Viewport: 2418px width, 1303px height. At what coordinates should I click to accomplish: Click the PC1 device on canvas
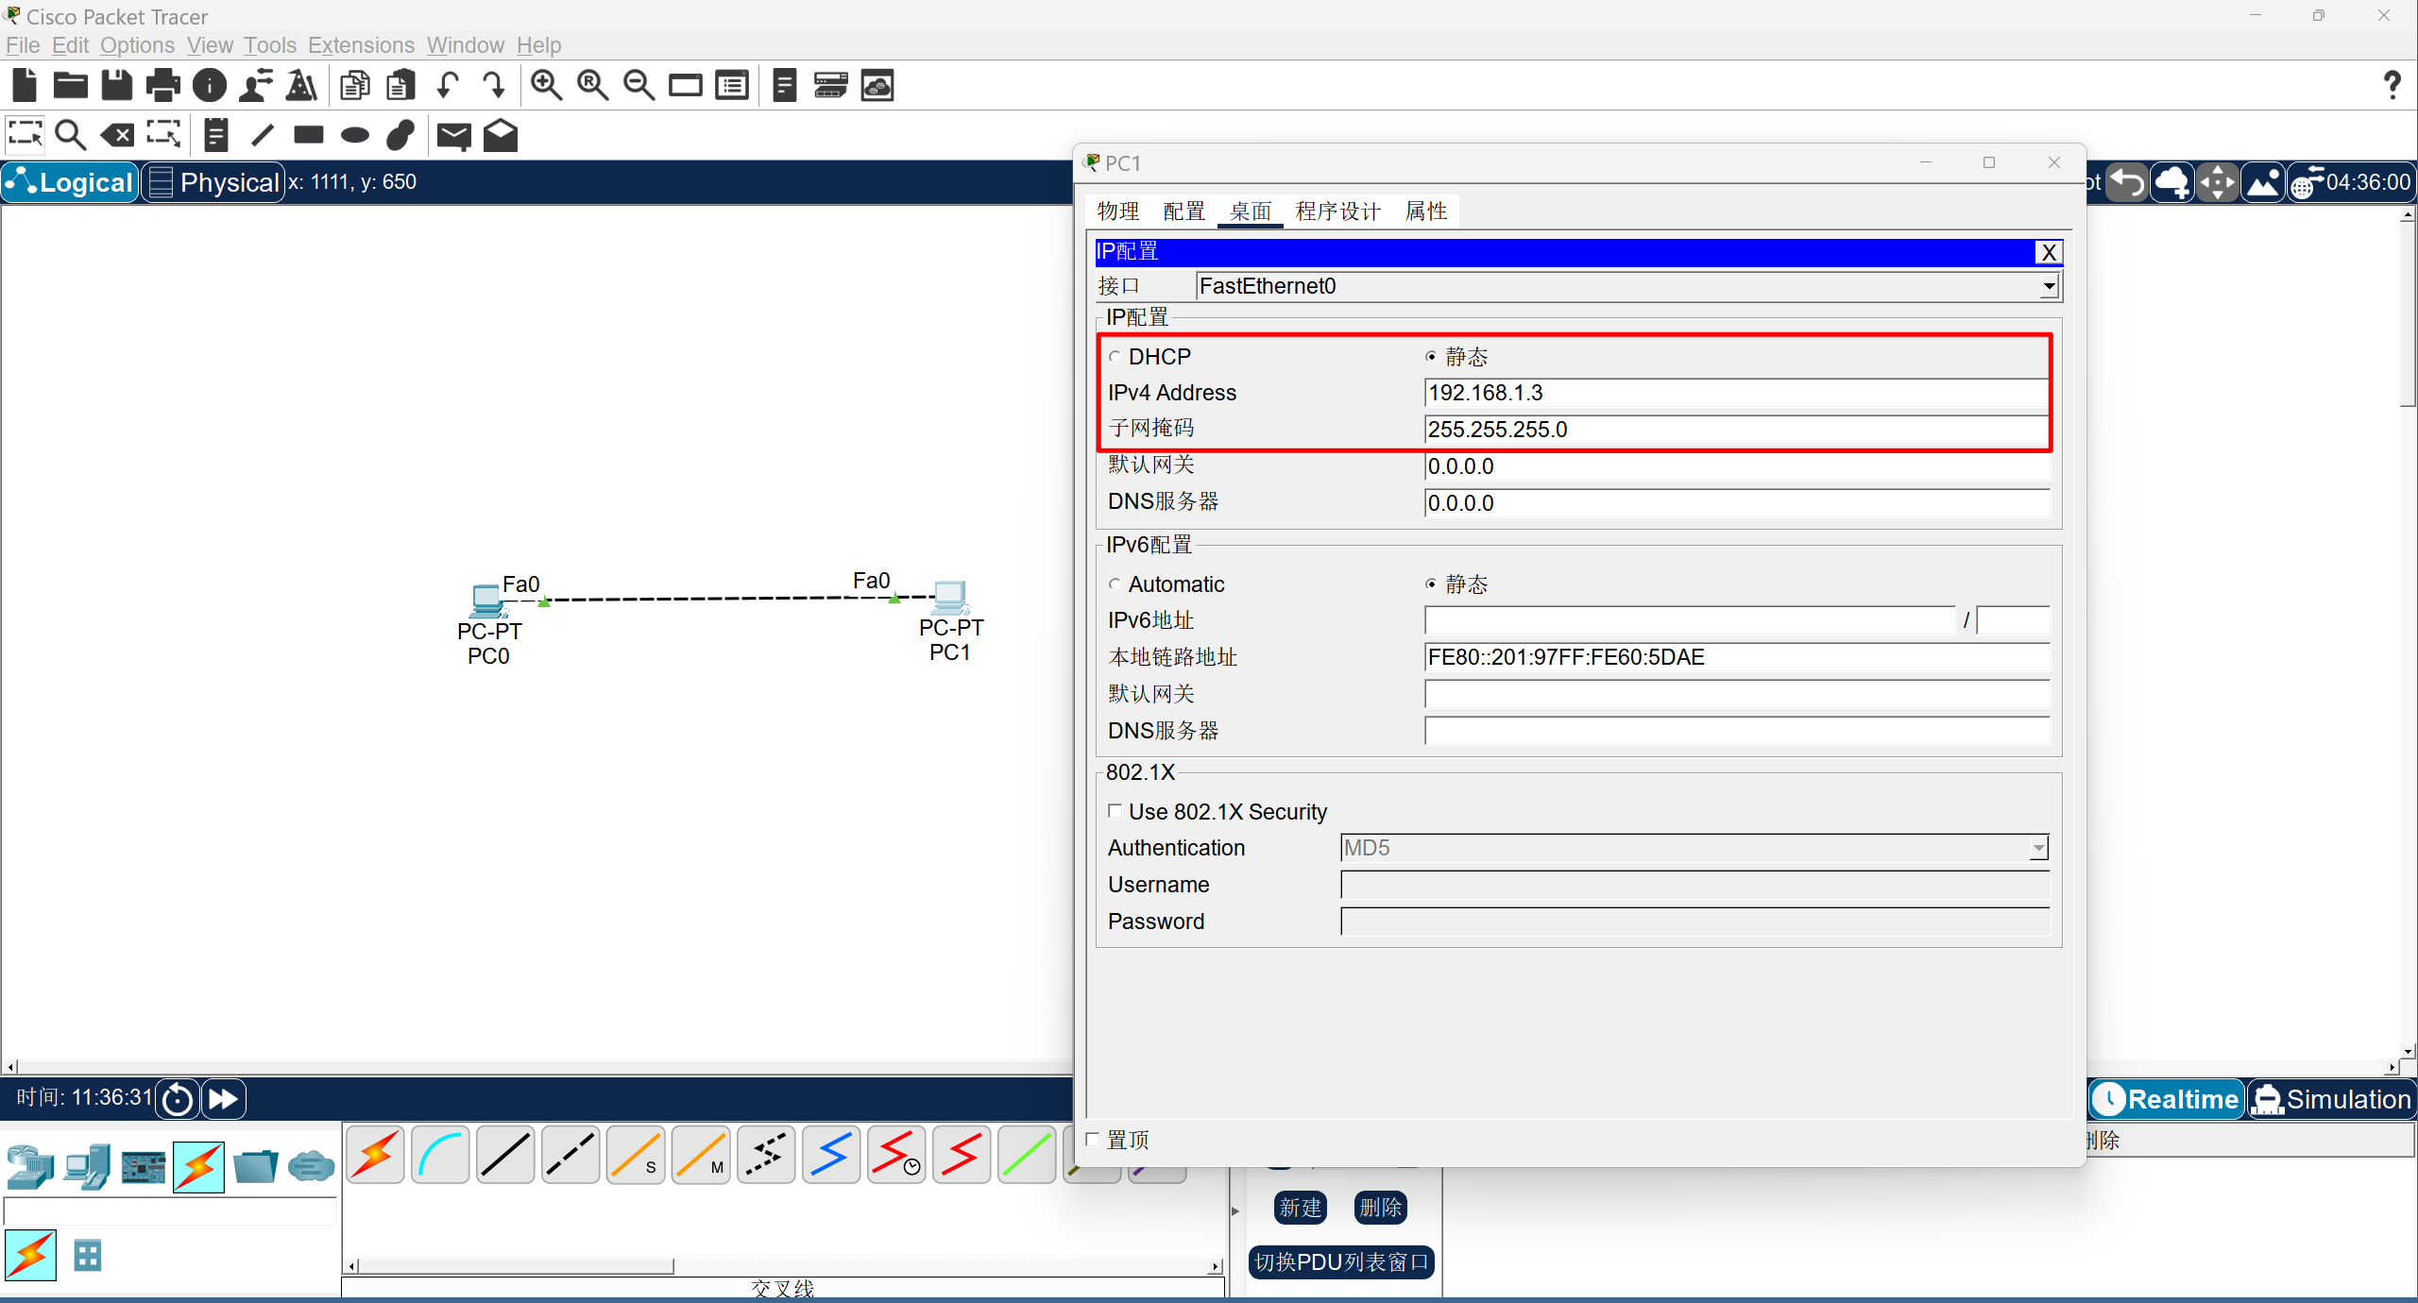coord(949,596)
